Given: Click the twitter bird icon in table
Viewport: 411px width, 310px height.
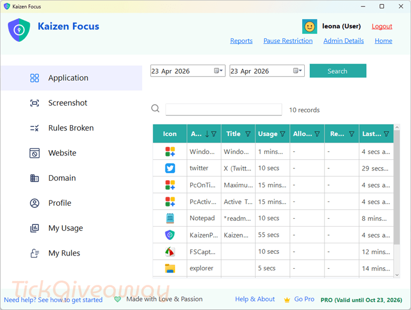Looking at the screenshot, I should click(170, 168).
